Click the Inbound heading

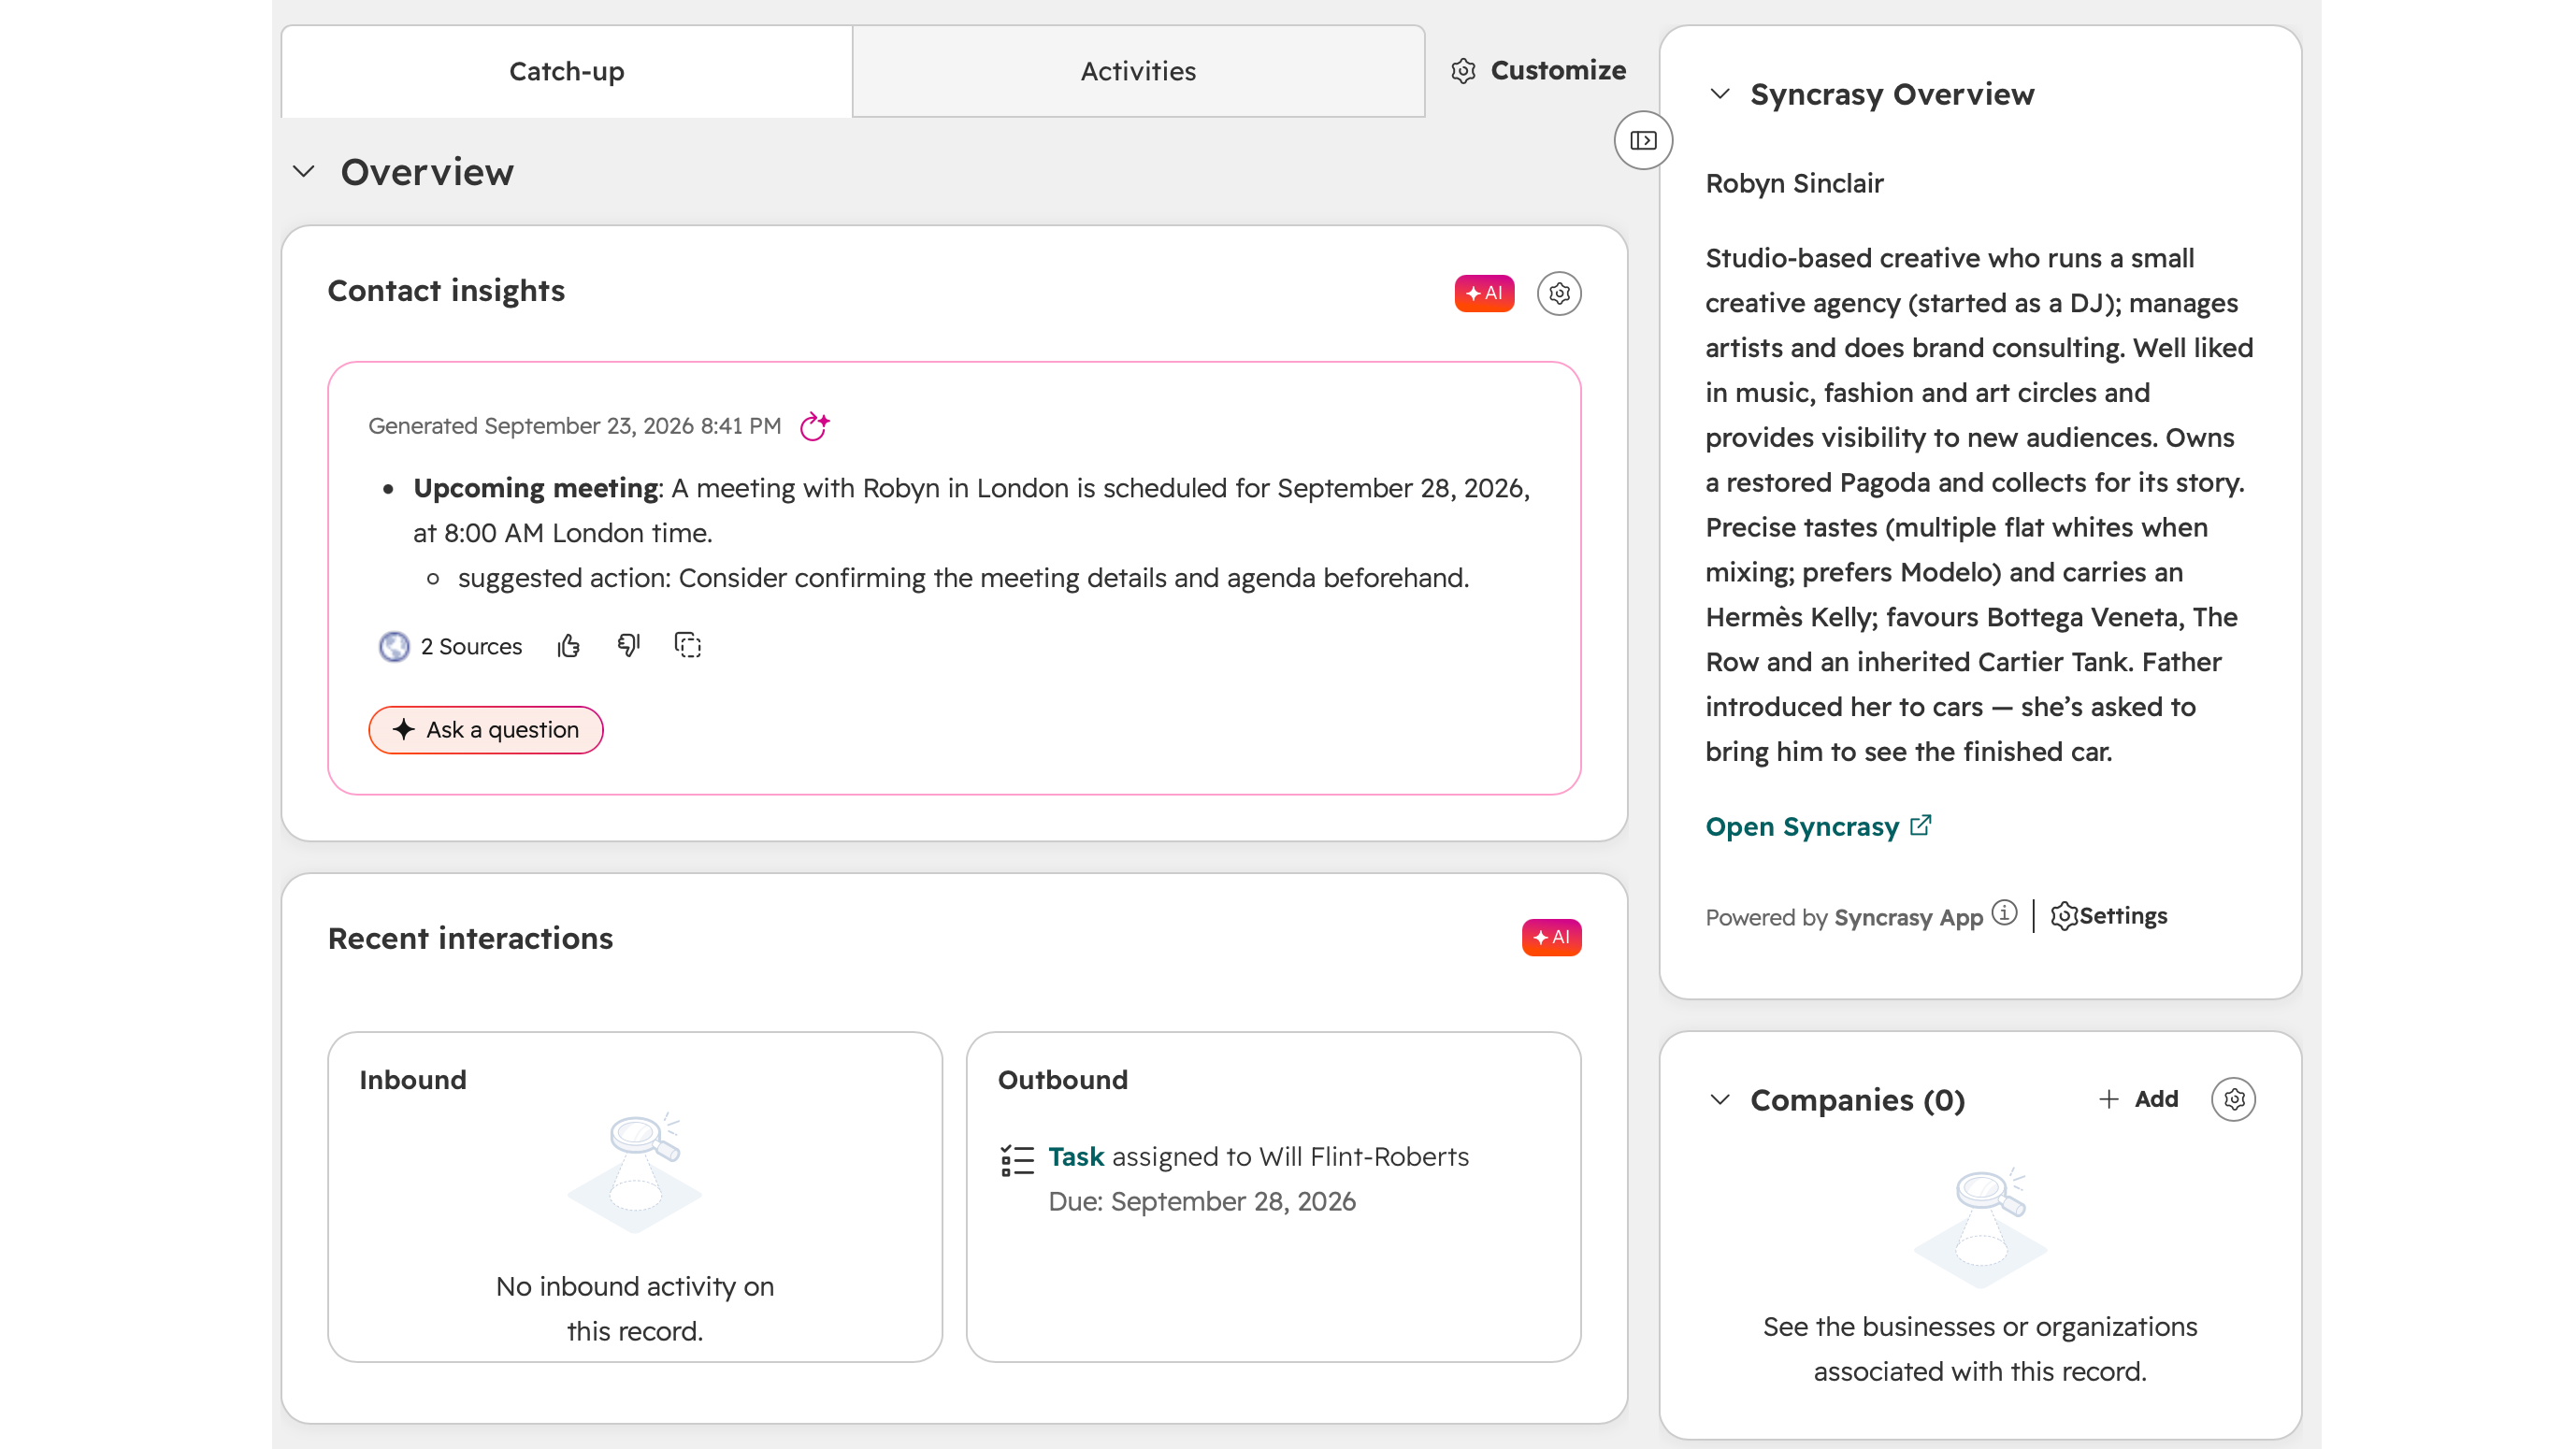click(x=413, y=1080)
